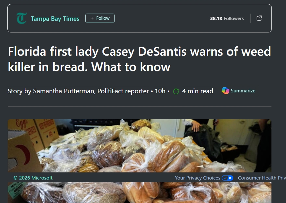The height and width of the screenshot is (203, 286).
Task: Open article in new window icon
Action: (259, 18)
